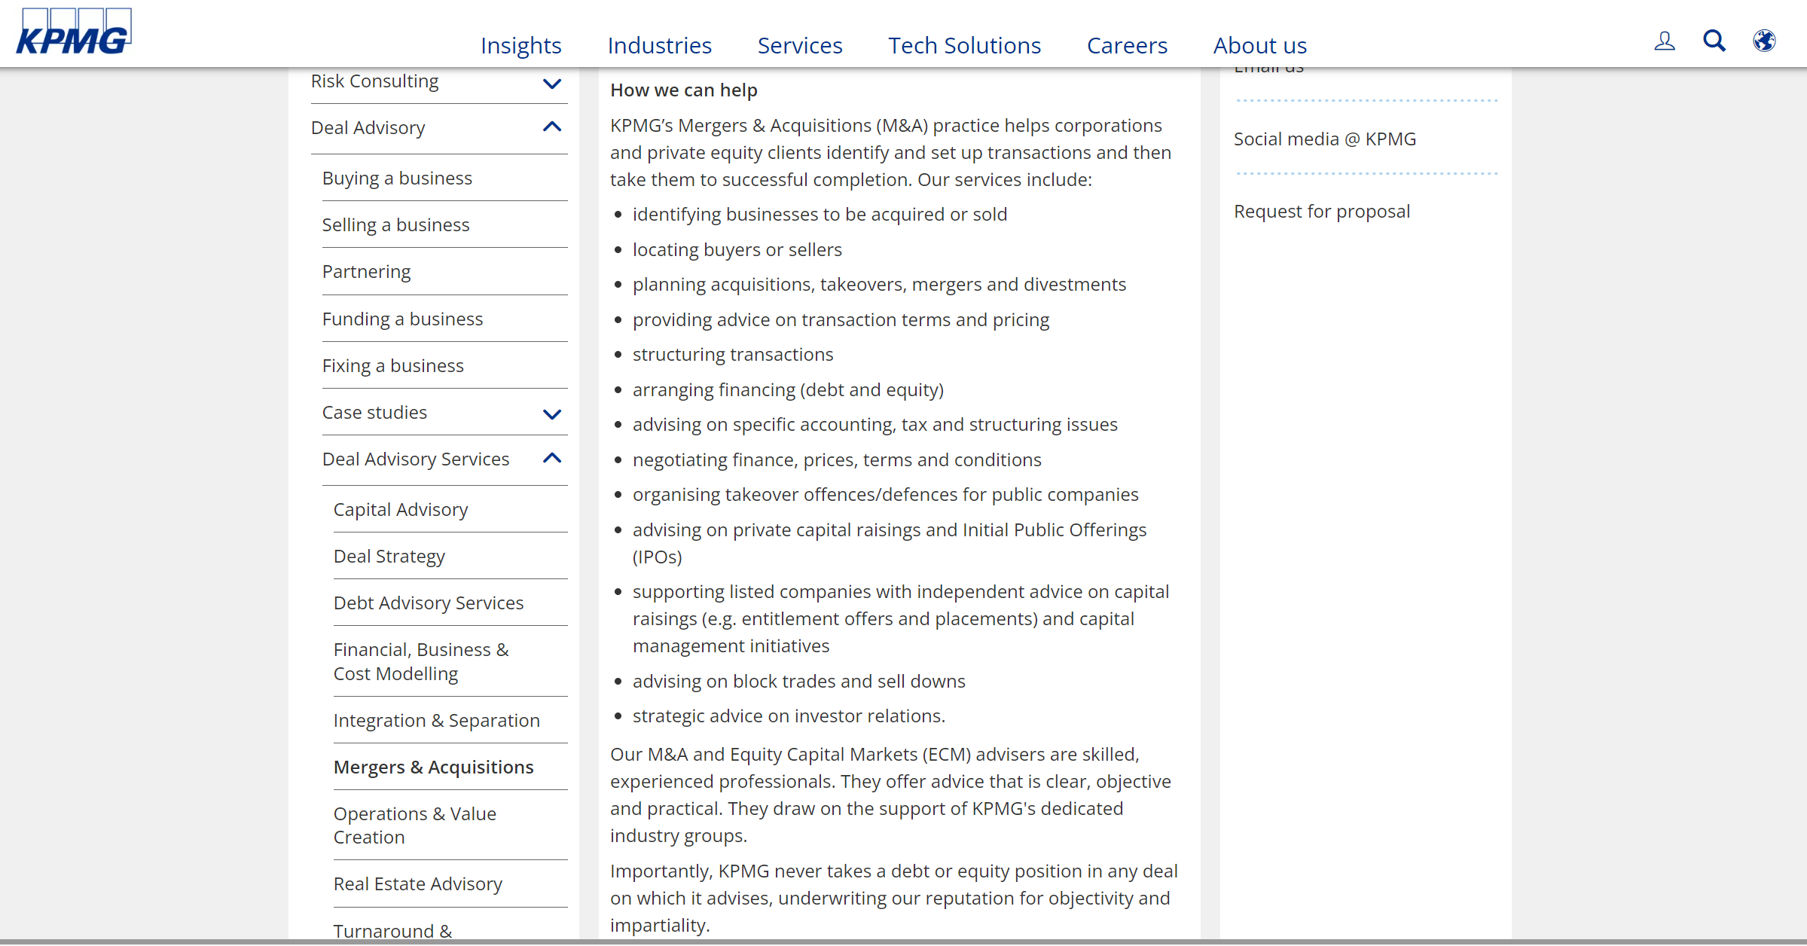The height and width of the screenshot is (946, 1807).
Task: Open Financial, Business & Cost Modelling
Action: tap(421, 661)
